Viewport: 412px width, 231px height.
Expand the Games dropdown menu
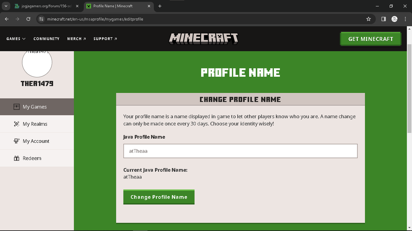16,39
